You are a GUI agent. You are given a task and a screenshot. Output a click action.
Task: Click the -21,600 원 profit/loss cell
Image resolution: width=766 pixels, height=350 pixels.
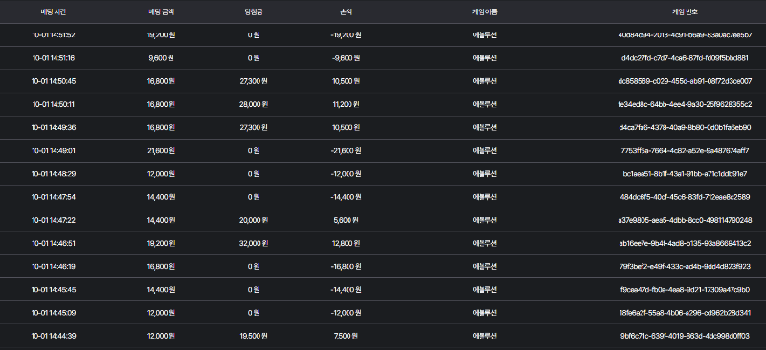[x=346, y=151]
